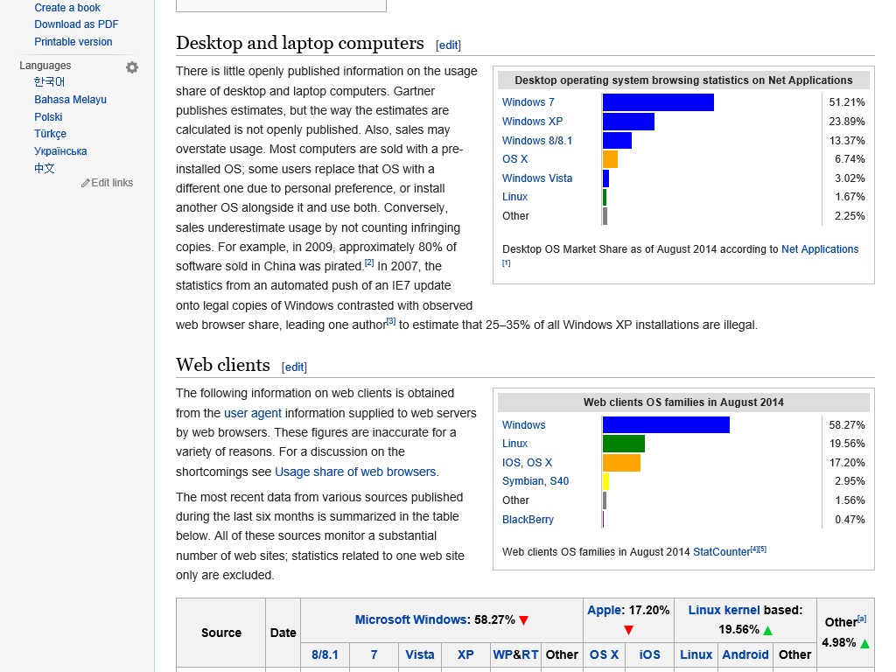Click footnote [4] after StatCounter
The width and height of the screenshot is (896, 672).
coord(754,549)
